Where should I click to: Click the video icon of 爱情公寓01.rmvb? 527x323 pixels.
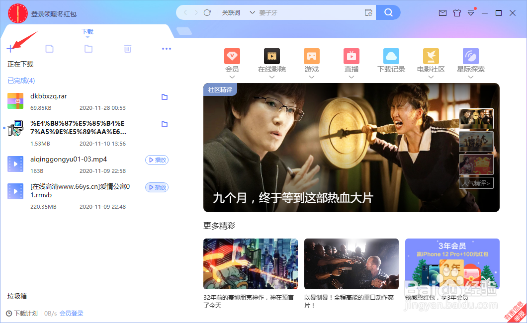[15, 191]
